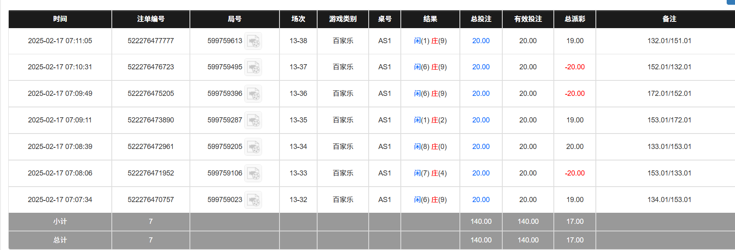735x250 pixels.
Task: Open video replay icon for round 599759023
Action: 253,200
